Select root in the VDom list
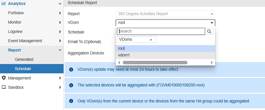This screenshot has width=265, height=110. point(165,49)
